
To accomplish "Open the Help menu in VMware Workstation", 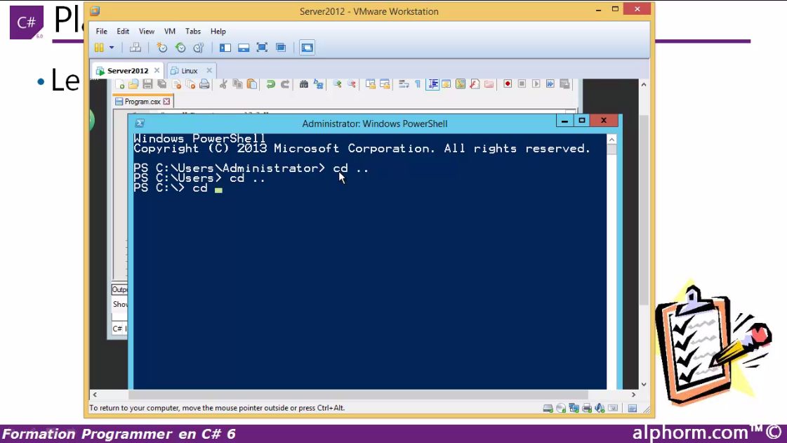I will (218, 31).
